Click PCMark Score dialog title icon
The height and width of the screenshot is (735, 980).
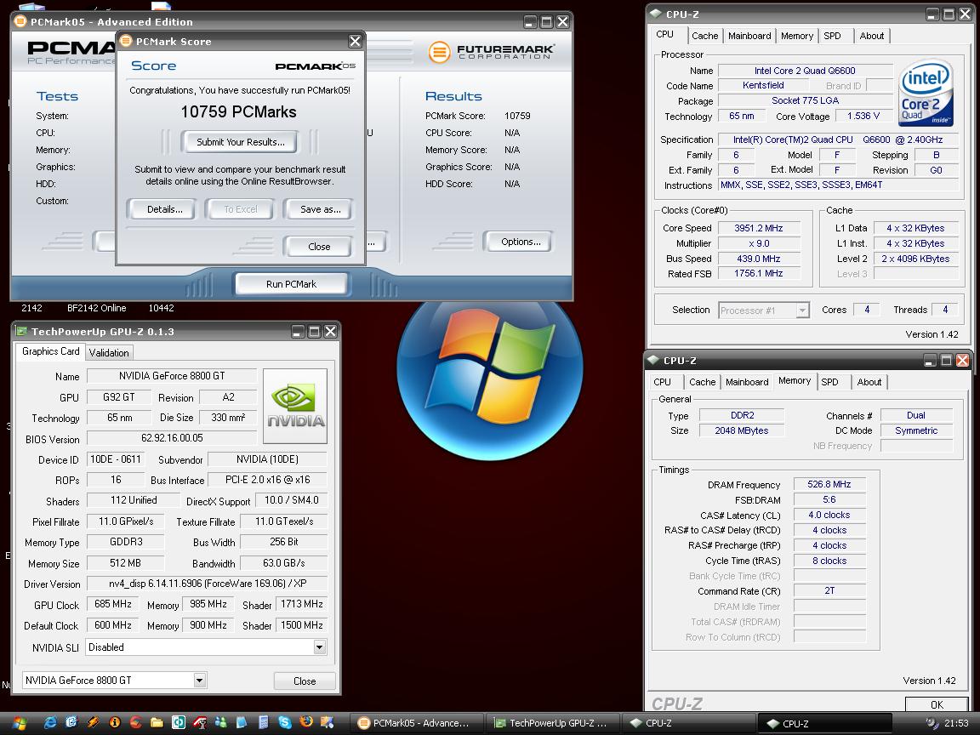[126, 41]
